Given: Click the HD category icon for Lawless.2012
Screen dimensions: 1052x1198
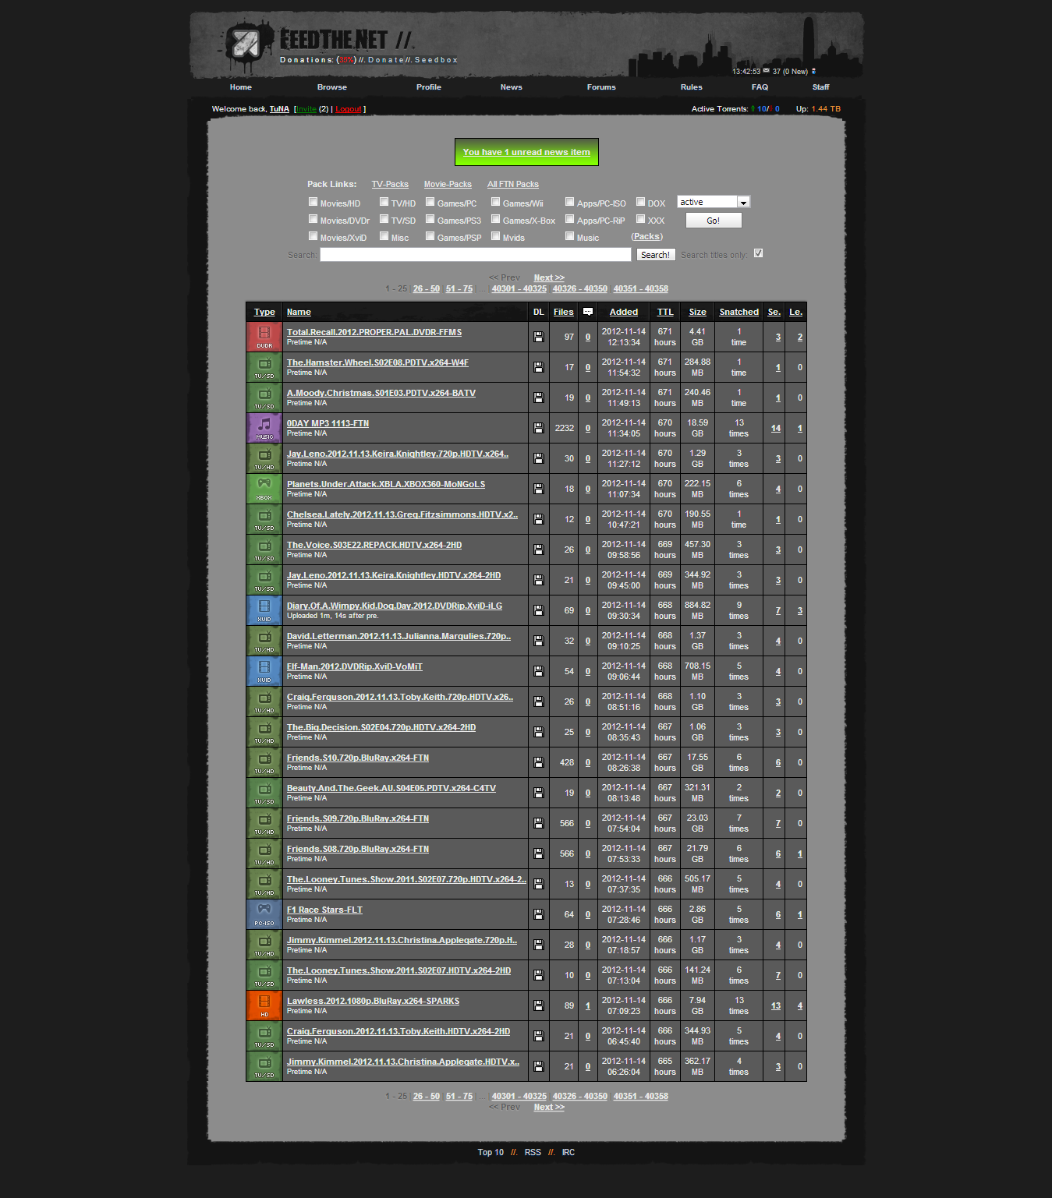Looking at the screenshot, I should pos(264,1005).
